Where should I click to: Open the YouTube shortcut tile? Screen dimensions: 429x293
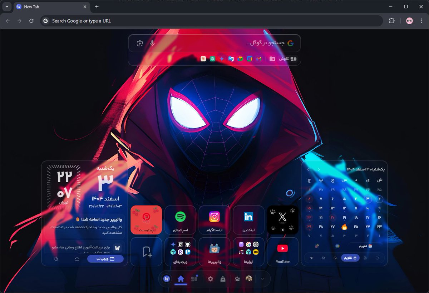(282, 252)
